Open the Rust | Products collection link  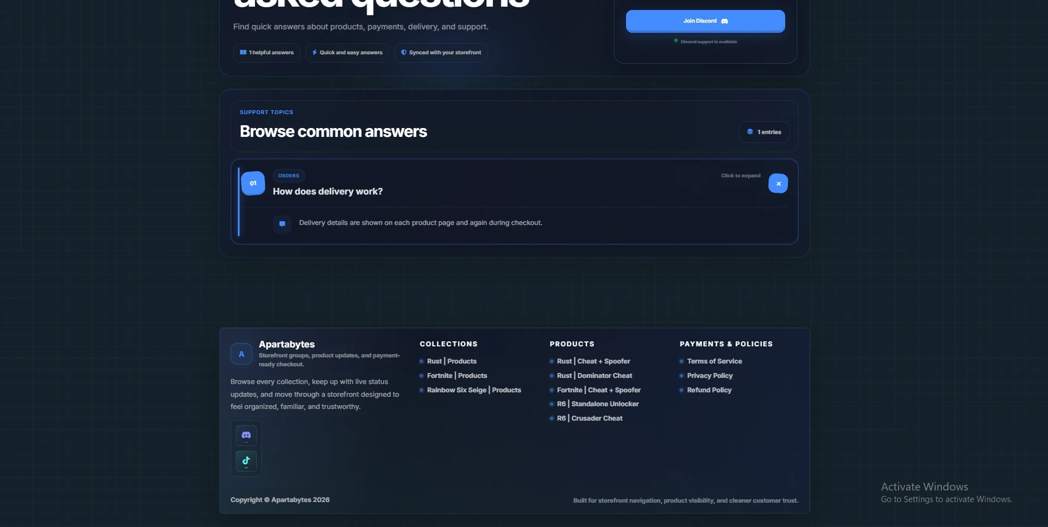[451, 361]
